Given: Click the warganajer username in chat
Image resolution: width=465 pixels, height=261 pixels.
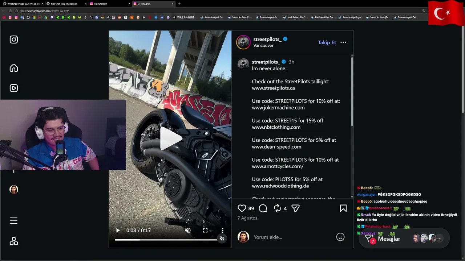Looking at the screenshot, I should pyautogui.click(x=367, y=195).
